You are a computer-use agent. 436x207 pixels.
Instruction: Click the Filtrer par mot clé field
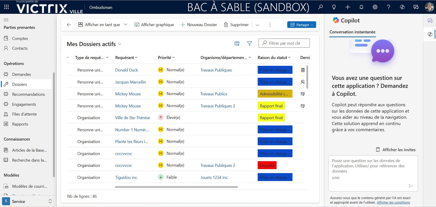[x=284, y=43]
